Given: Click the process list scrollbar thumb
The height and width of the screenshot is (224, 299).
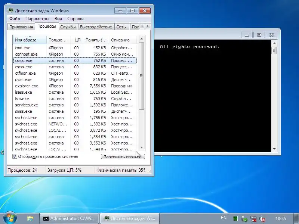Looking at the screenshot, I should (x=141, y=76).
